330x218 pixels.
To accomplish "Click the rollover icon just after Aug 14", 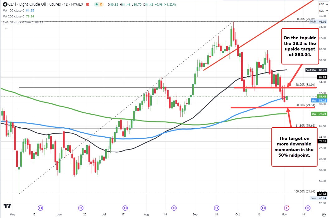I will point(174,208).
